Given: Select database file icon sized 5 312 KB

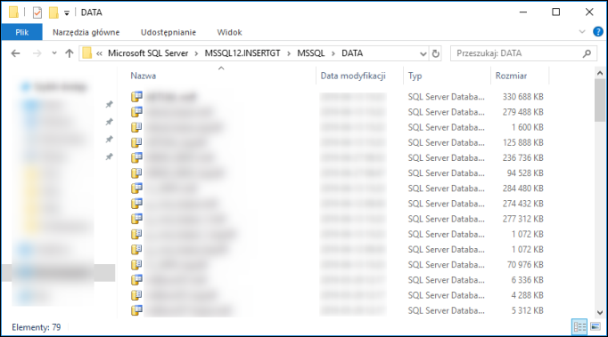Looking at the screenshot, I should coord(136,310).
